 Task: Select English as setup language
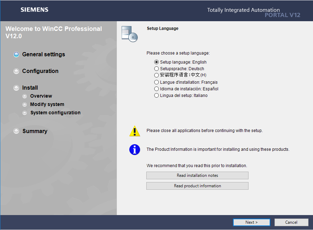157,62
